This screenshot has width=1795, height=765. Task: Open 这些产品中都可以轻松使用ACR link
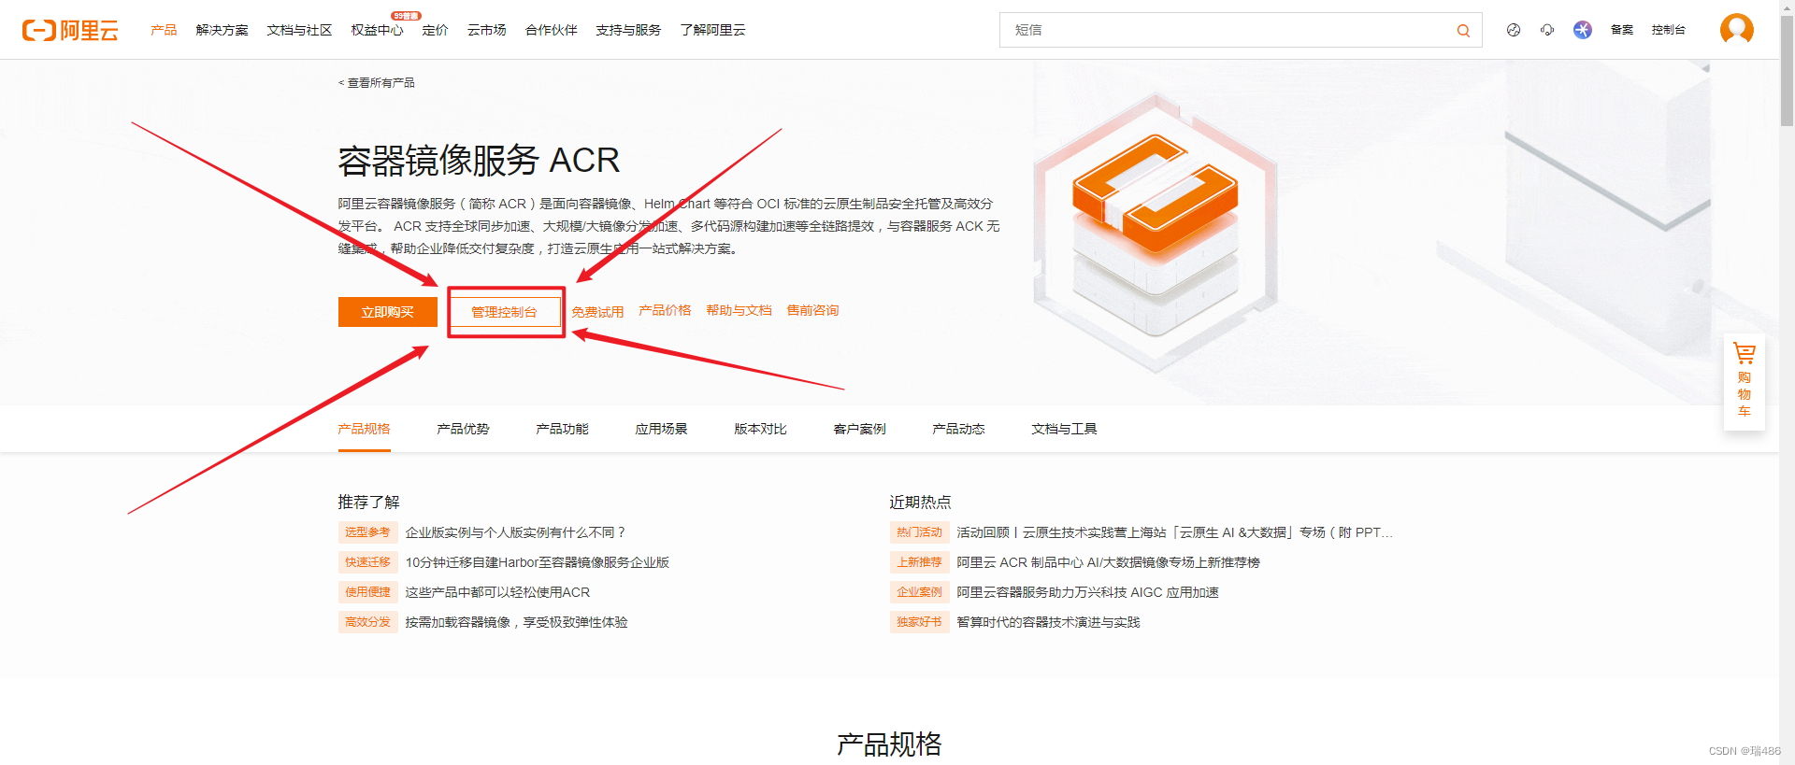pos(497,592)
